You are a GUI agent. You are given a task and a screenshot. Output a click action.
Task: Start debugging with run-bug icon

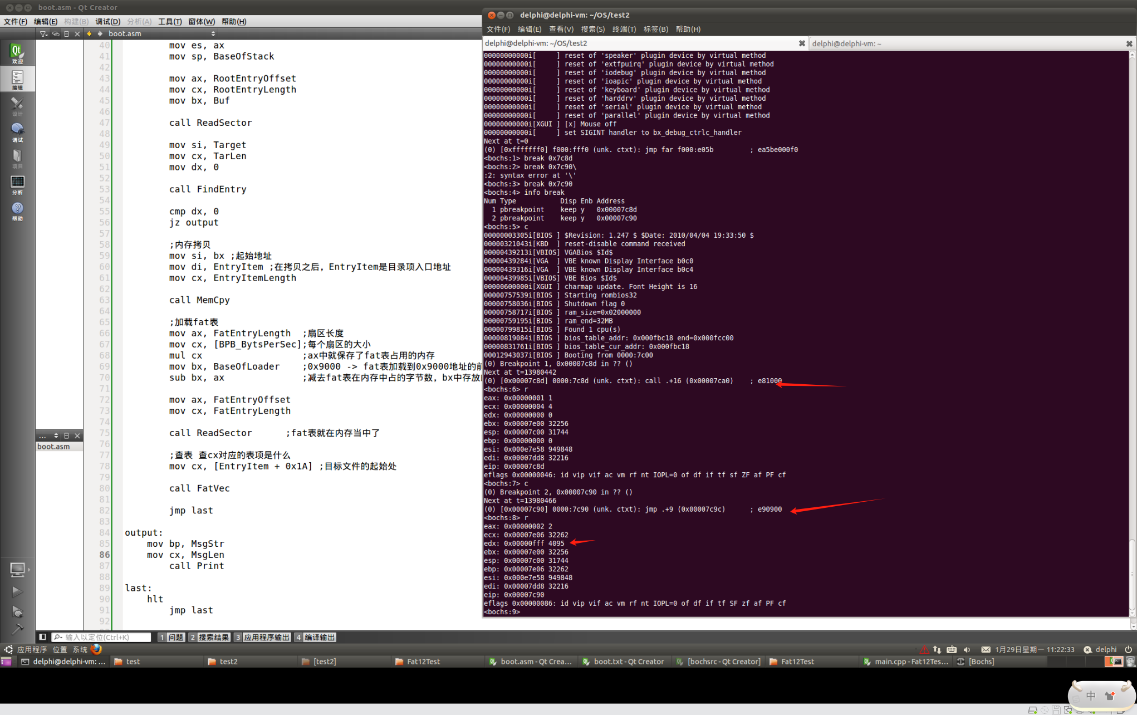(17, 611)
